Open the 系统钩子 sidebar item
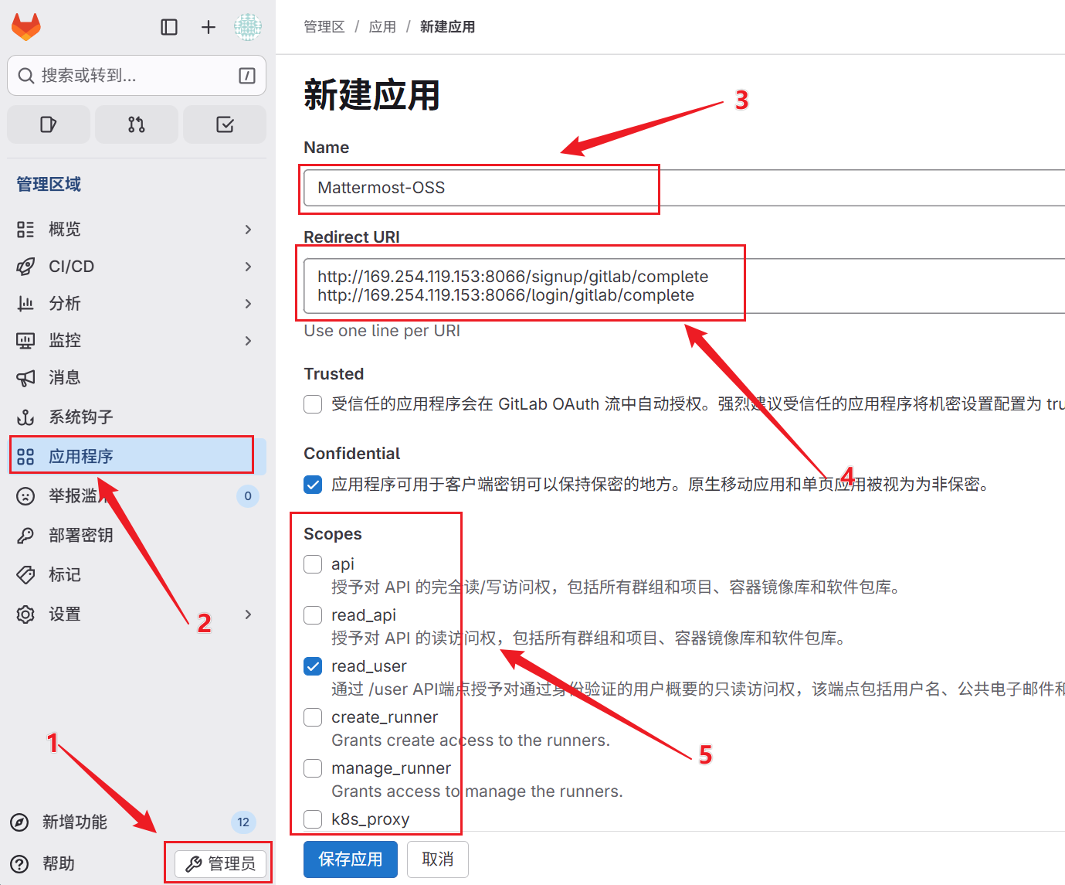Viewport: 1065px width, 885px height. pyautogui.click(x=137, y=417)
